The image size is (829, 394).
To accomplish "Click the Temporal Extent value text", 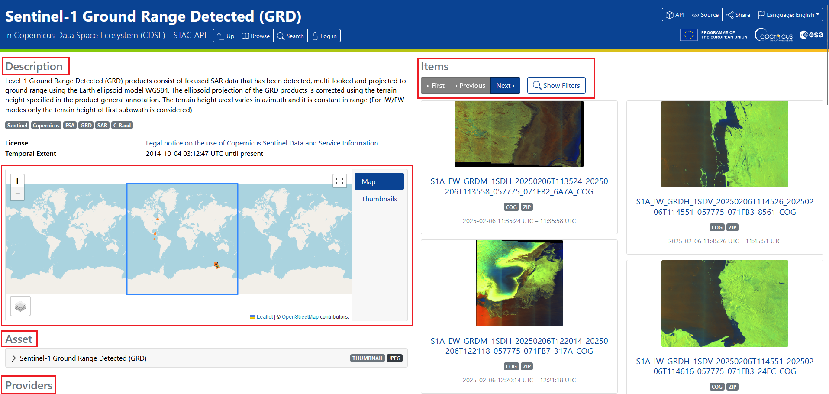I will click(204, 153).
